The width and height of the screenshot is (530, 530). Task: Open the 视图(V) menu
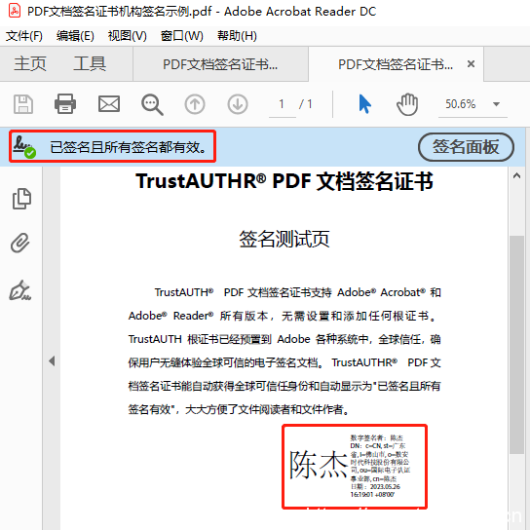[127, 35]
